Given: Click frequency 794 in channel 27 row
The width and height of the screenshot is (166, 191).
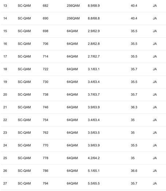Looking at the screenshot, I should click(45, 183).
